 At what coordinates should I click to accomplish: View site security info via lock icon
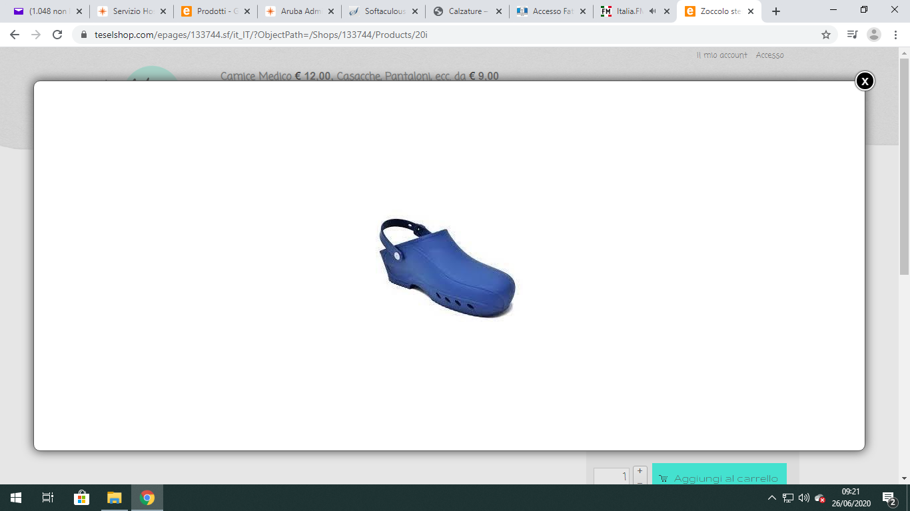[84, 35]
